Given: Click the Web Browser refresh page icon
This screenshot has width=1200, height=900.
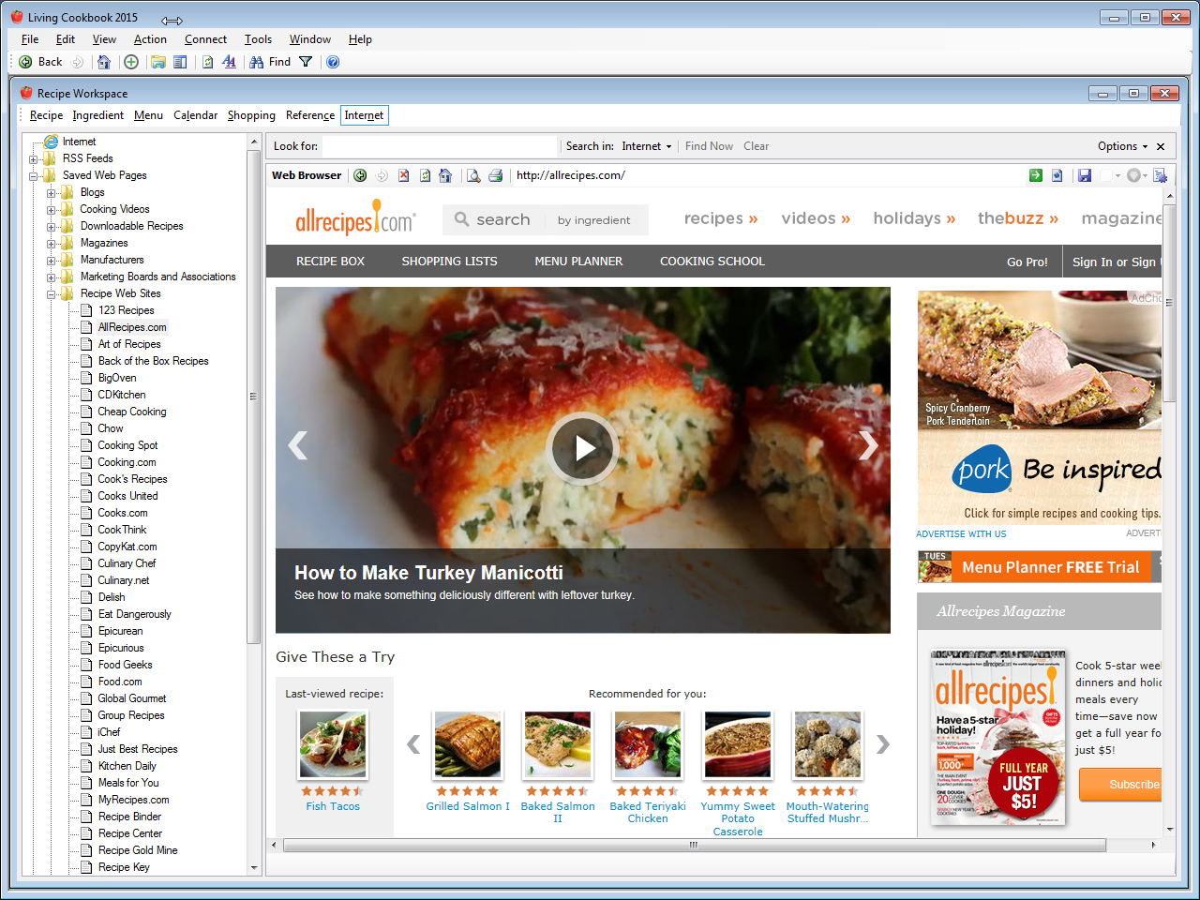Looking at the screenshot, I should [425, 175].
